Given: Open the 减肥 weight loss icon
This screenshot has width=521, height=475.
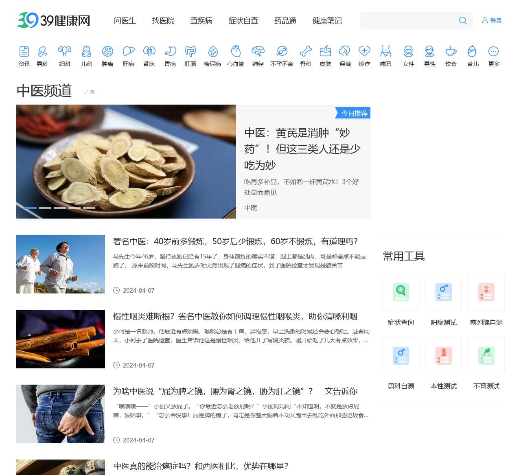Looking at the screenshot, I should [385, 51].
